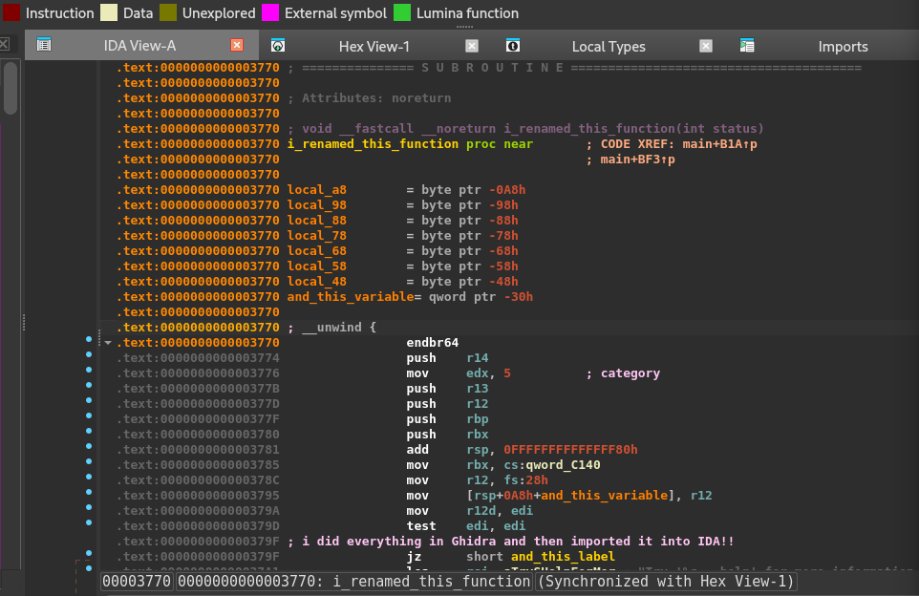
Task: Click the Local Types tab icon
Action: click(x=513, y=45)
